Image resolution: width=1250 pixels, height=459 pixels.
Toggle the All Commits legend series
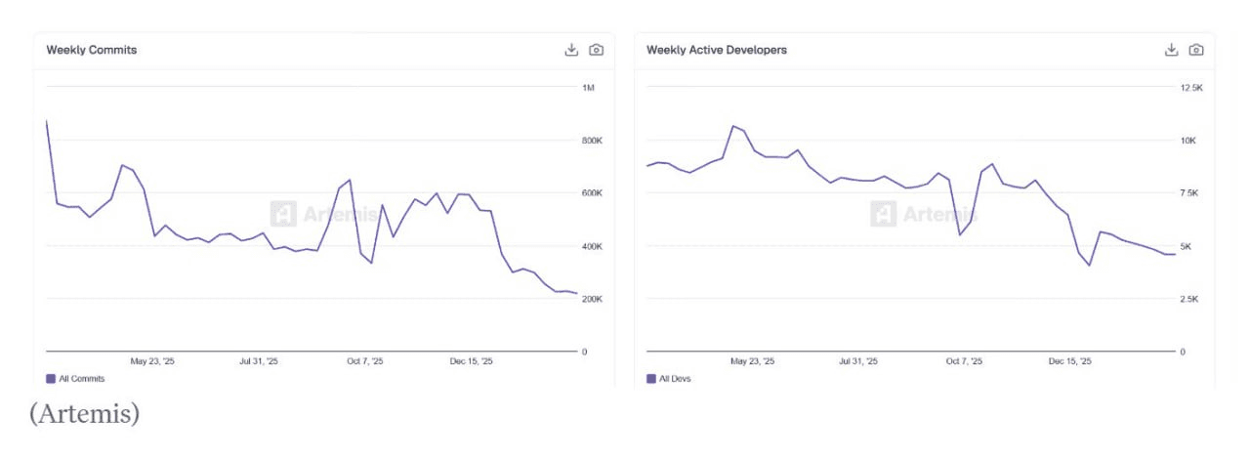click(81, 378)
